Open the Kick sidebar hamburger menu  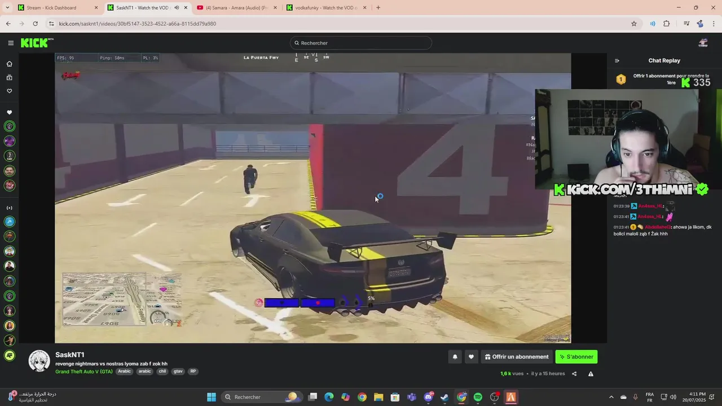pyautogui.click(x=11, y=43)
